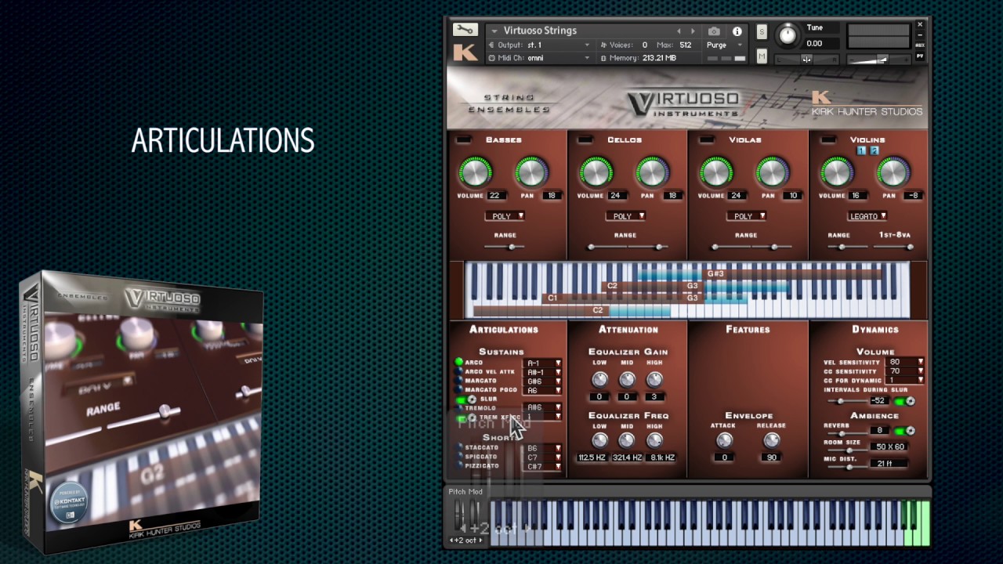Toggle the PV button in header

pyautogui.click(x=920, y=56)
